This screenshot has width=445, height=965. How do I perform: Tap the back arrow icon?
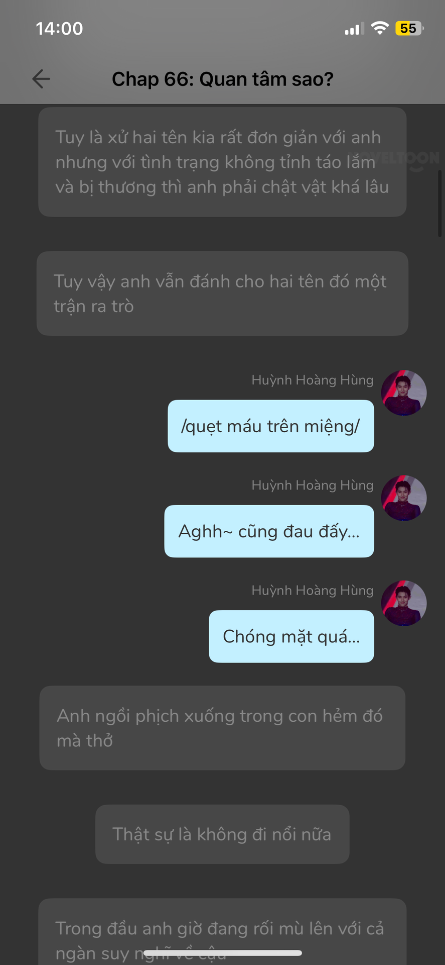pos(41,79)
